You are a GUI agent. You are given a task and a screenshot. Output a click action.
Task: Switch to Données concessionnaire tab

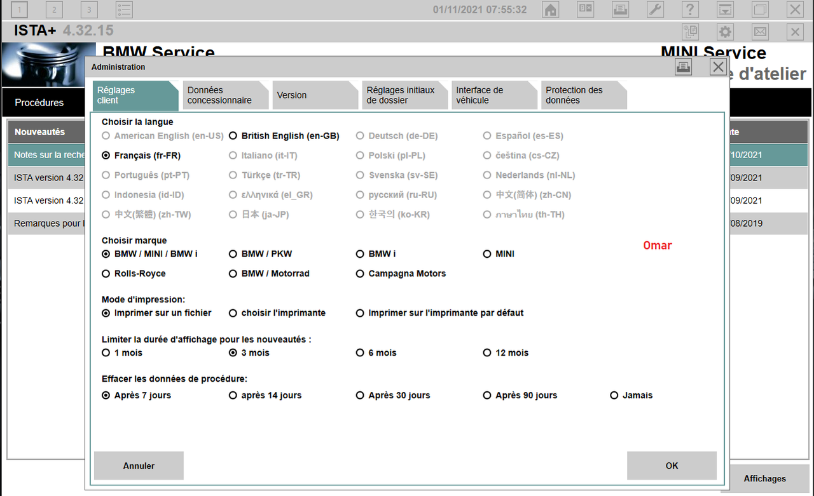point(226,95)
